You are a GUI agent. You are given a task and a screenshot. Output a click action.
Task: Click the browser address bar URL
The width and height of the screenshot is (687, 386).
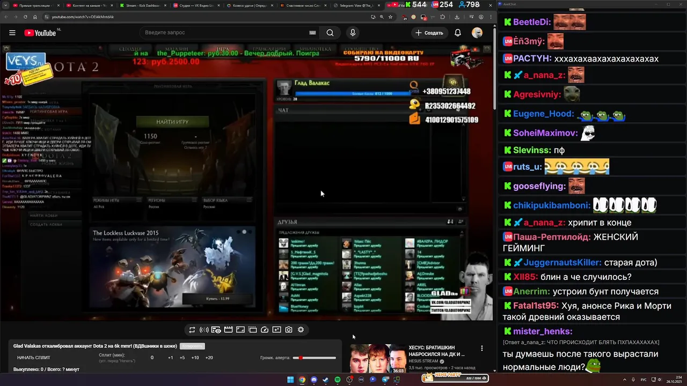tap(83, 17)
